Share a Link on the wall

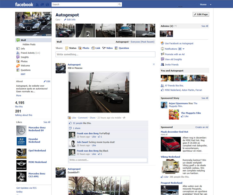click(96, 48)
